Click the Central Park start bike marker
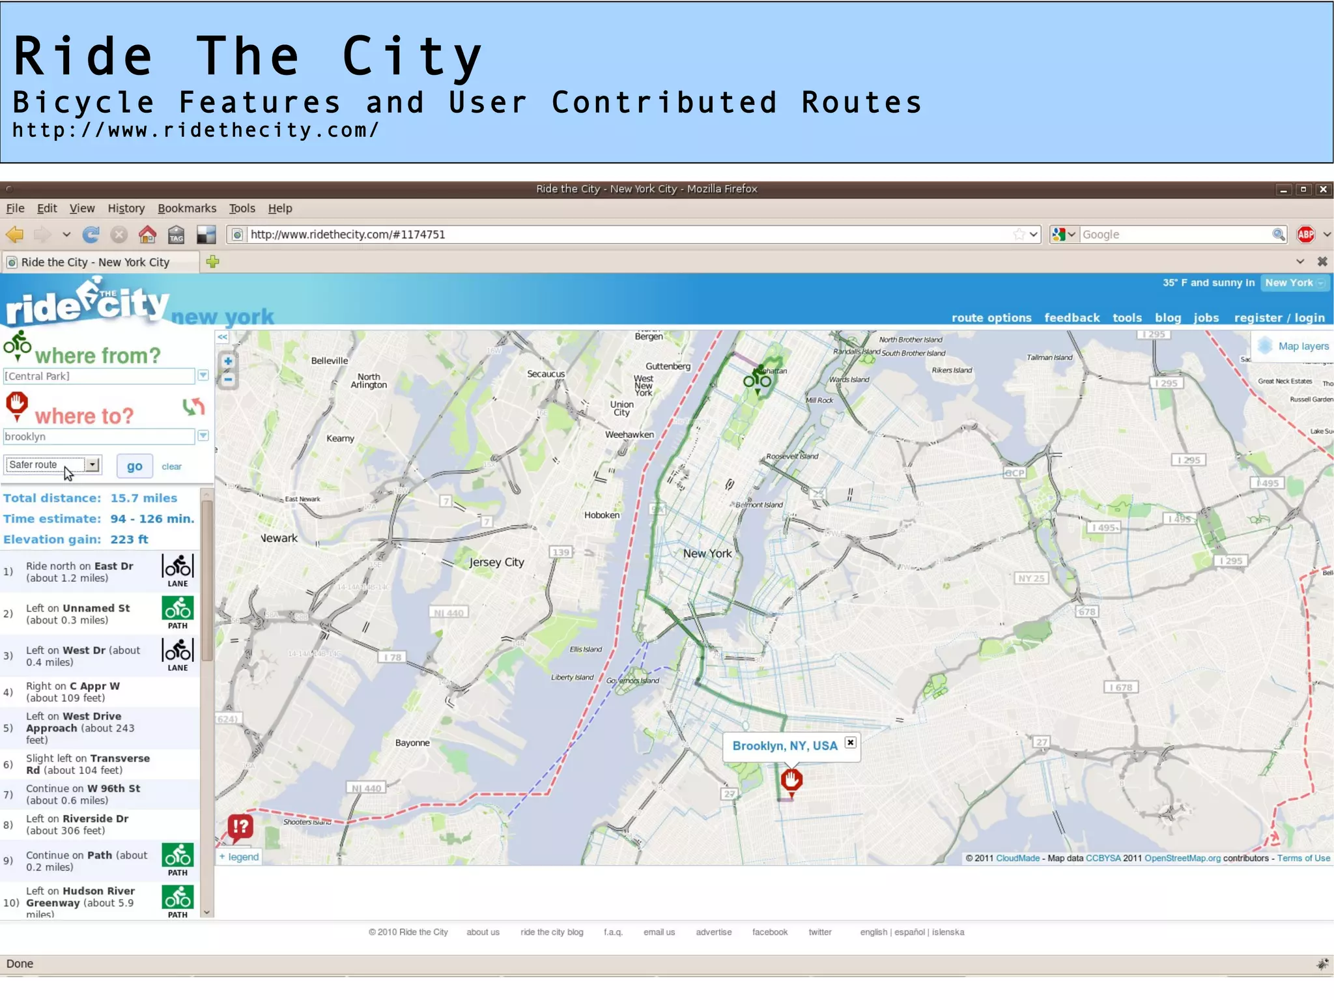 (757, 379)
